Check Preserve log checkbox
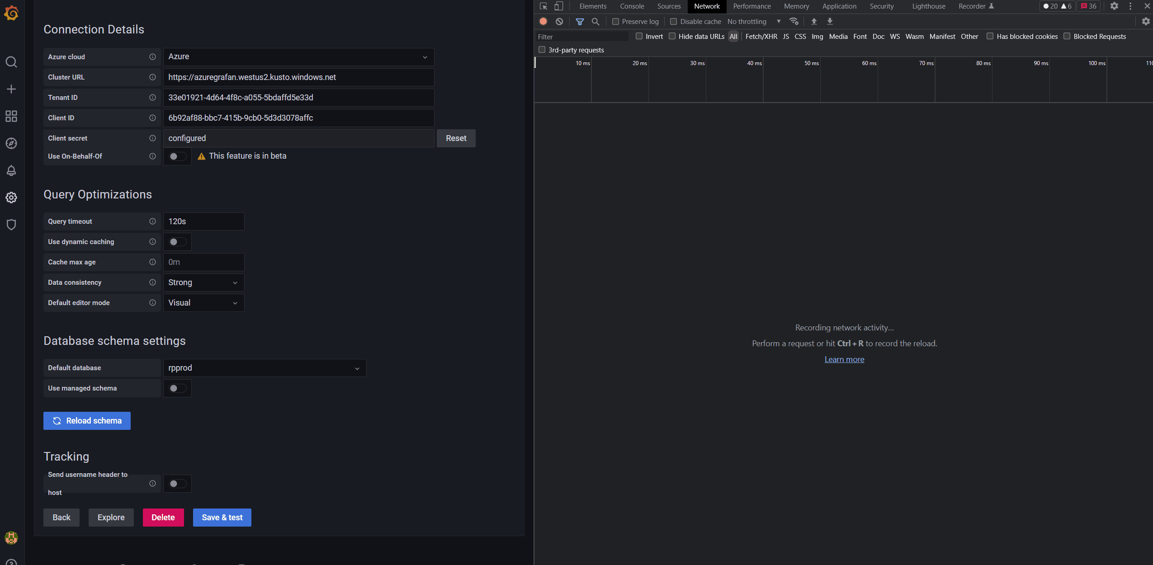This screenshot has width=1153, height=565. 615,21
